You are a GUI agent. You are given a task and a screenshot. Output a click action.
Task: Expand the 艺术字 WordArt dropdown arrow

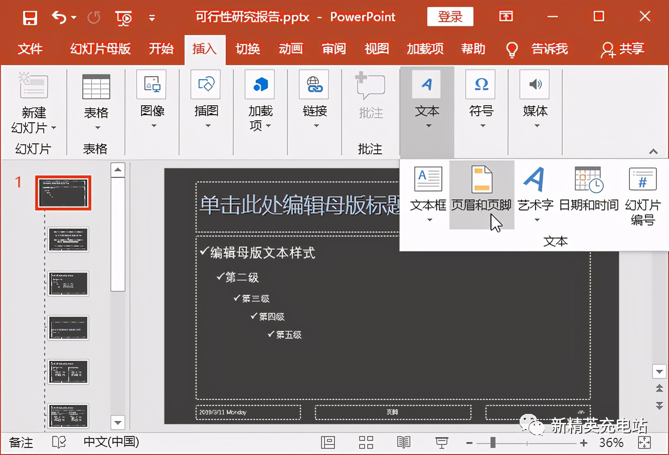pos(536,220)
